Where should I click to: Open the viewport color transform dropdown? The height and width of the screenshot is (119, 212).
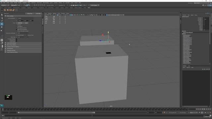(116, 15)
